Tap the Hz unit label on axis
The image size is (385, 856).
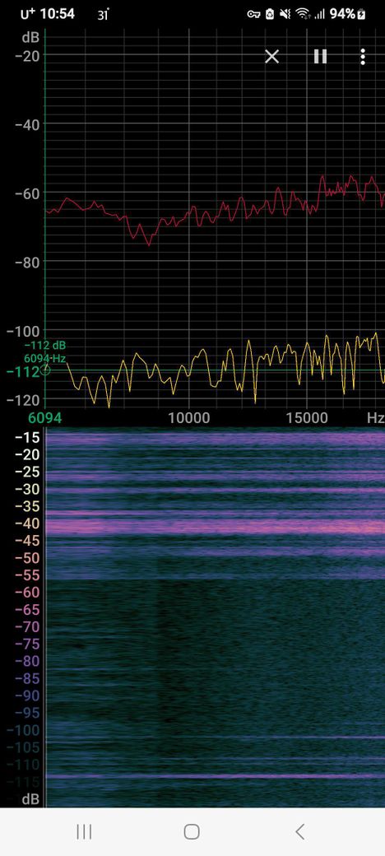pos(375,418)
